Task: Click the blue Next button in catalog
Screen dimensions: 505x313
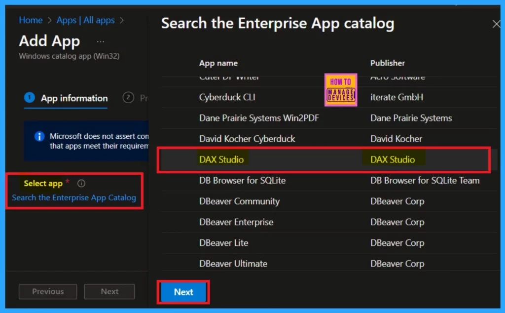Action: pyautogui.click(x=183, y=292)
